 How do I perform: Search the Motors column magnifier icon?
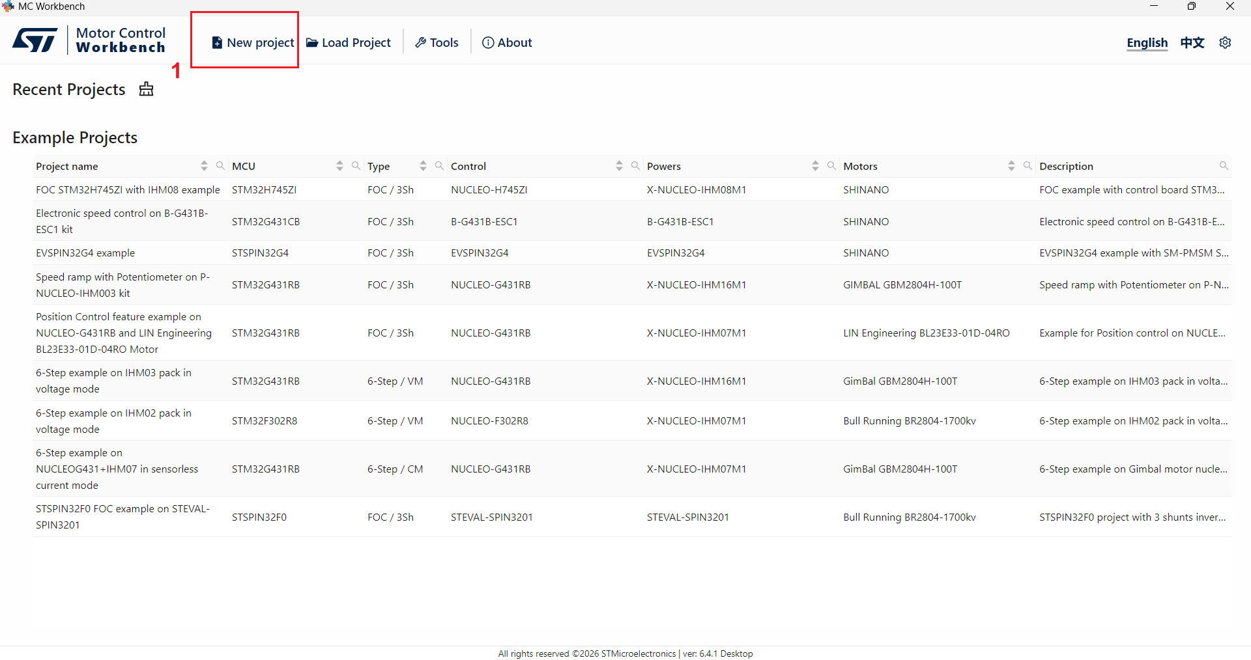tap(1028, 166)
